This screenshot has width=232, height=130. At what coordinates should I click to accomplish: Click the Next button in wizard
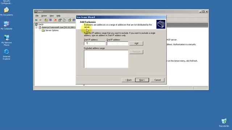(142, 80)
